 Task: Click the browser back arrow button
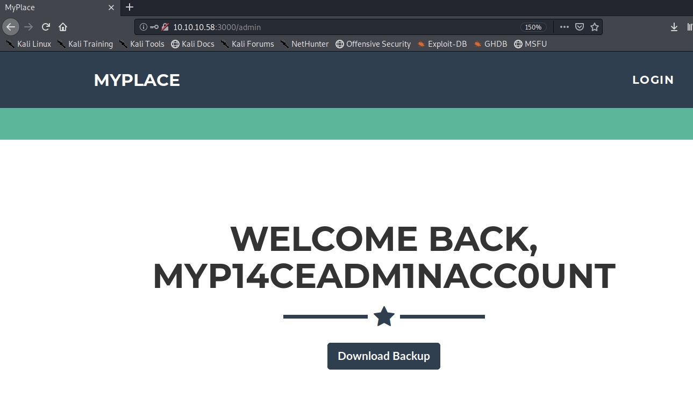(x=11, y=27)
